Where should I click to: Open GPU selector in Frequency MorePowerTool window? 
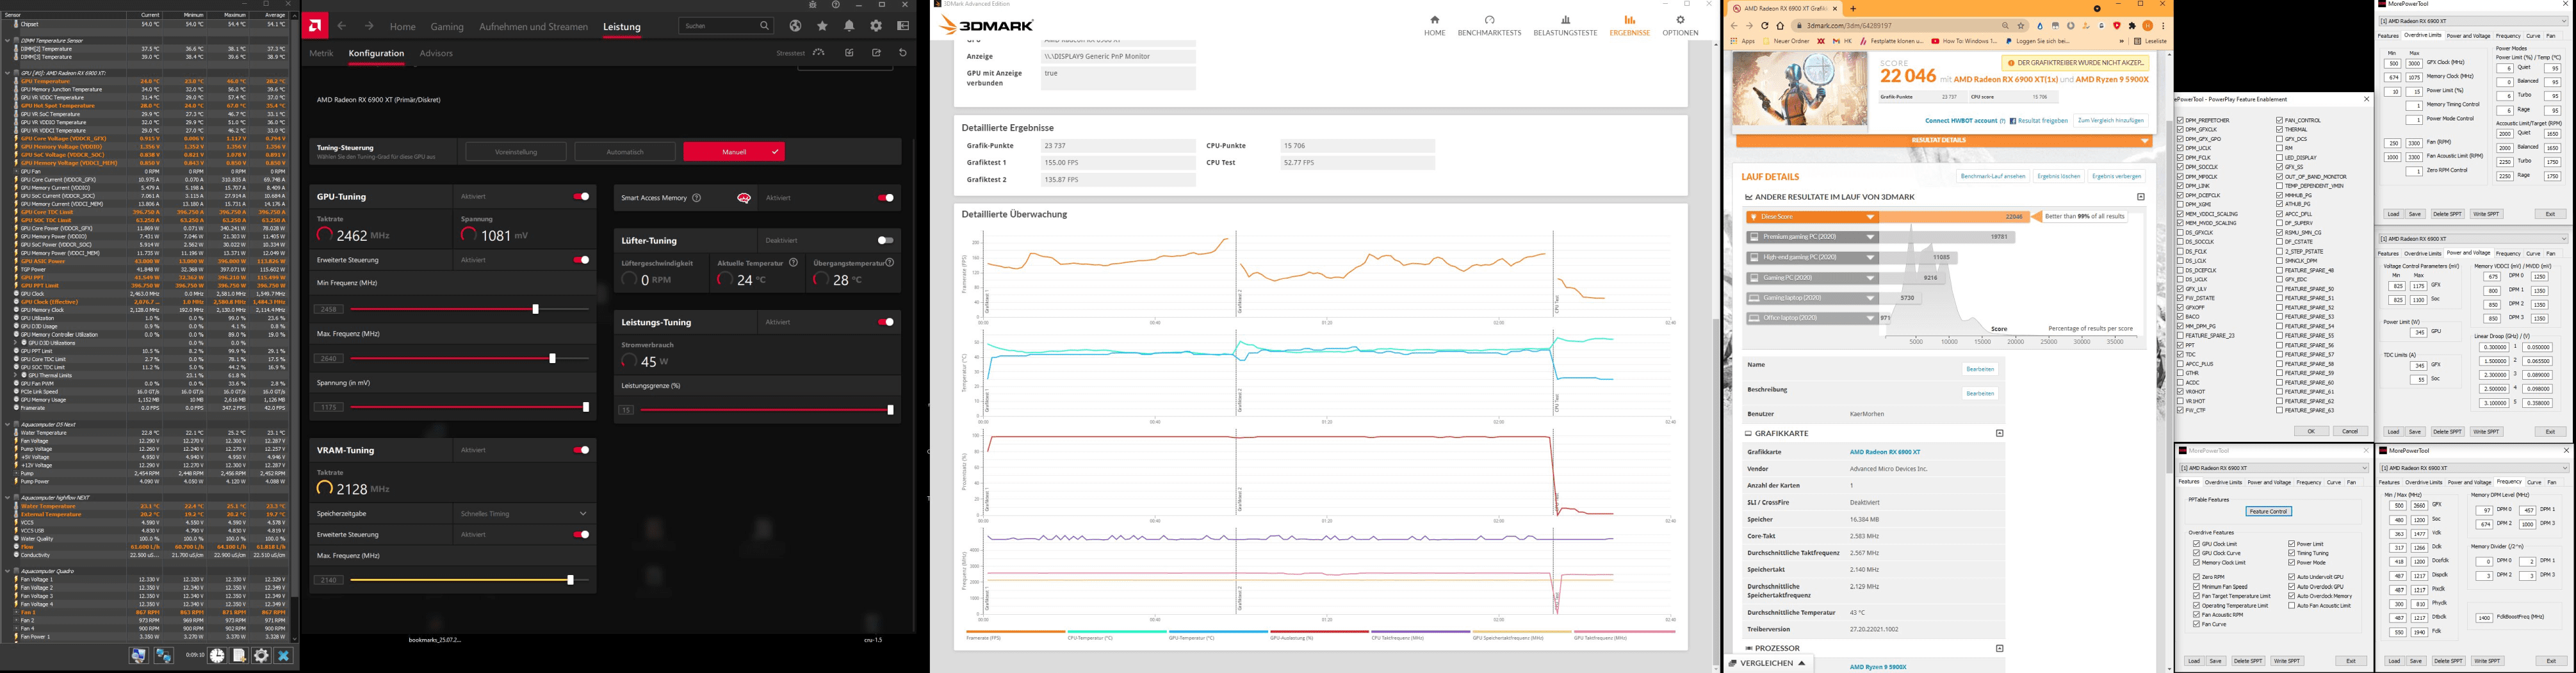[x=2475, y=468]
